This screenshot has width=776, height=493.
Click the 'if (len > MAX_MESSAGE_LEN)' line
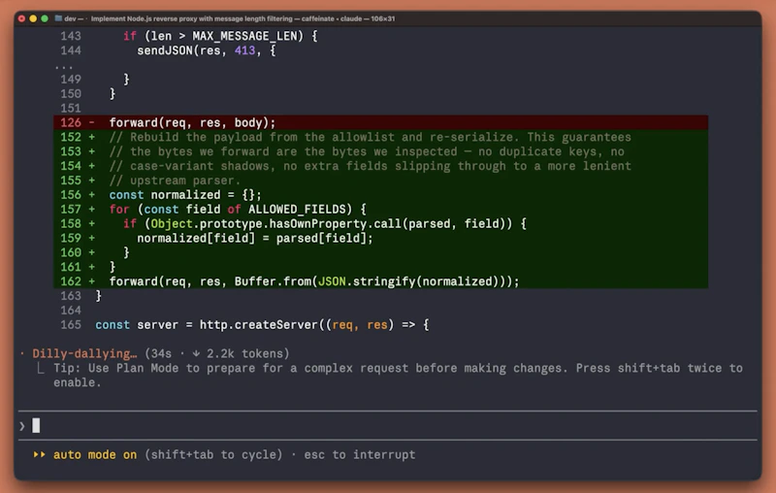(220, 36)
